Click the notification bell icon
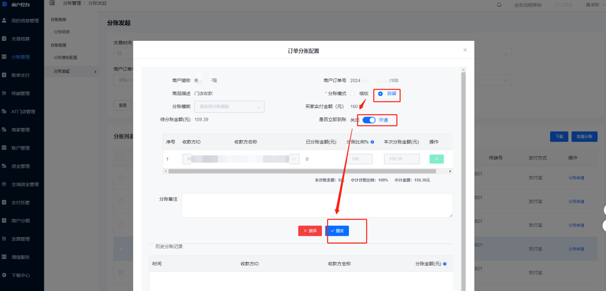The image size is (606, 291). (x=499, y=5)
